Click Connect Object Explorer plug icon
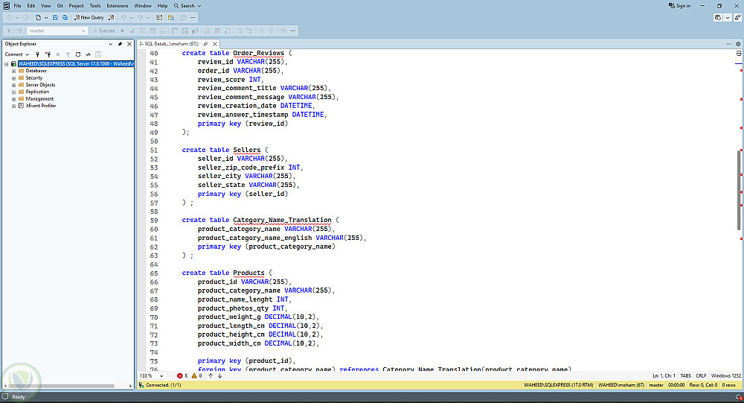The height and width of the screenshot is (403, 744). coord(38,54)
